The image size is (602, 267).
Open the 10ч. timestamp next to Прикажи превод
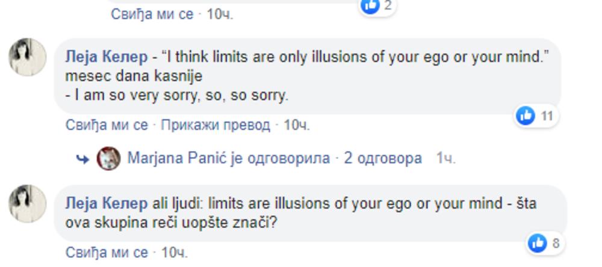click(296, 125)
